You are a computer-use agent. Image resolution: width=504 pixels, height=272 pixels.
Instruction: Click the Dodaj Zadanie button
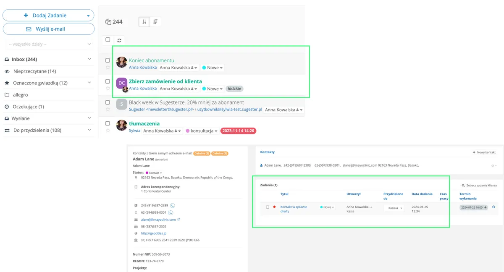pos(49,16)
